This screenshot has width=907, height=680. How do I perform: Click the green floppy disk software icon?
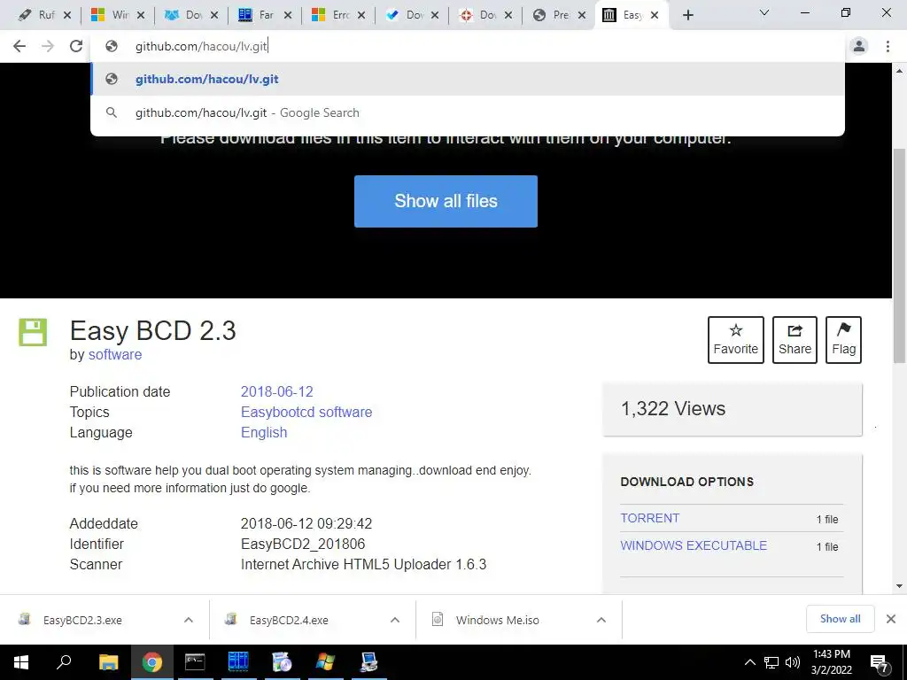[33, 332]
